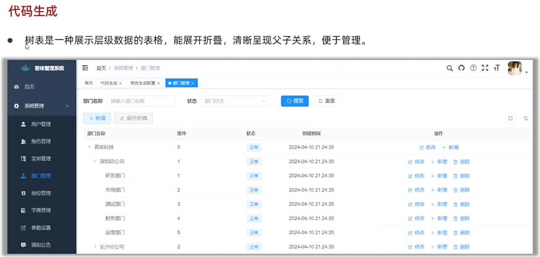Click the 首页 breadcrumb link
Screen dimensions: 540x257
(101, 68)
